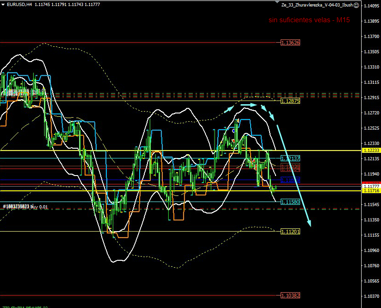Screen dimensions: 381x308
Task: Select the Ze_33_Zhuravlerezka expert advisor name
Action: tap(317, 5)
